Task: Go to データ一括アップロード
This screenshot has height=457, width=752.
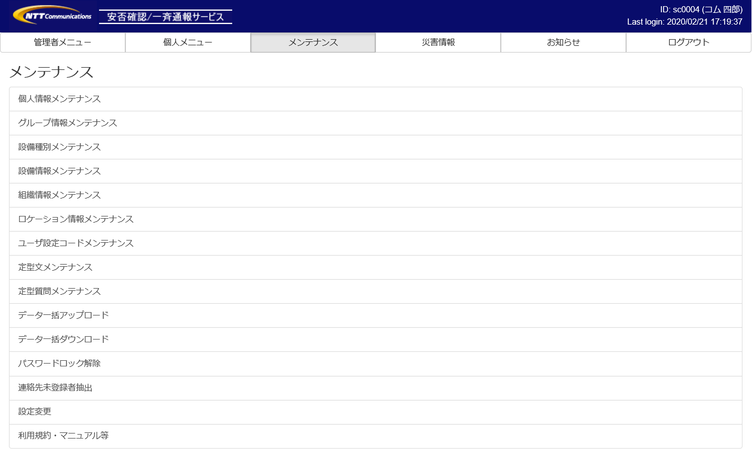Action: 63,315
